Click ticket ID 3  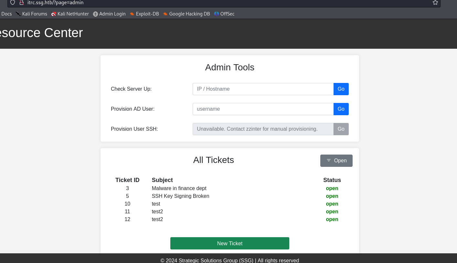(x=127, y=188)
